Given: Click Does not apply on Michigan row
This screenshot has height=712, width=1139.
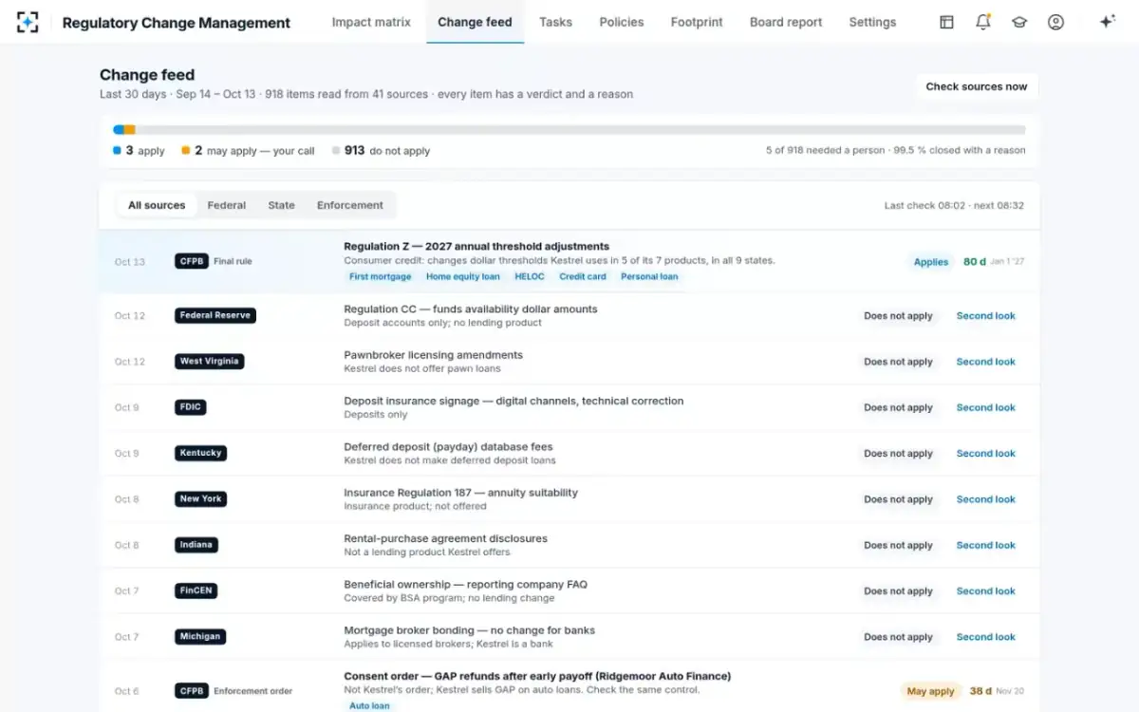Looking at the screenshot, I should tap(898, 637).
